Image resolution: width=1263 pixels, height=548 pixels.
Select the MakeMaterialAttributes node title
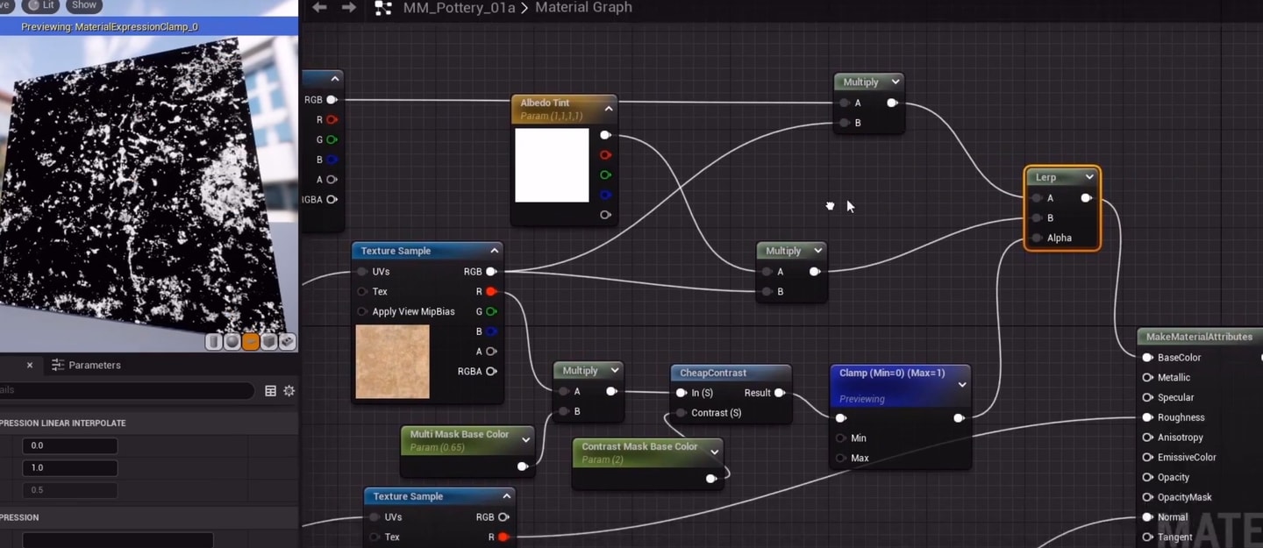[x=1199, y=337]
